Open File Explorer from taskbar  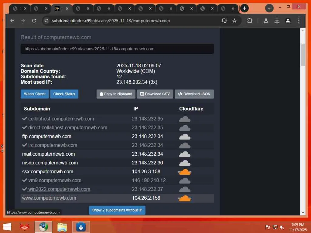point(62,227)
